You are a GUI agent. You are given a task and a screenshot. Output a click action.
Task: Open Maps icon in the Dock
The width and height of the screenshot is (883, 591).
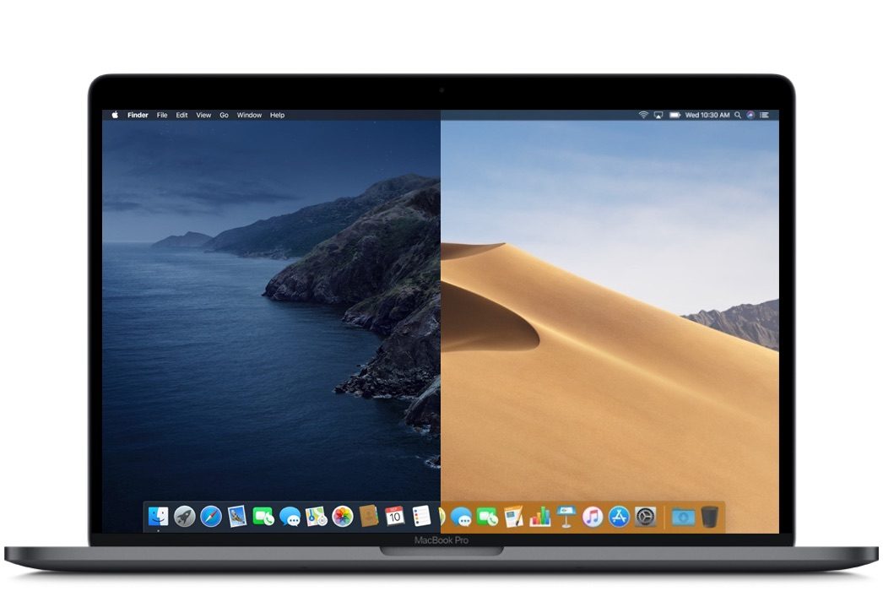(x=316, y=516)
